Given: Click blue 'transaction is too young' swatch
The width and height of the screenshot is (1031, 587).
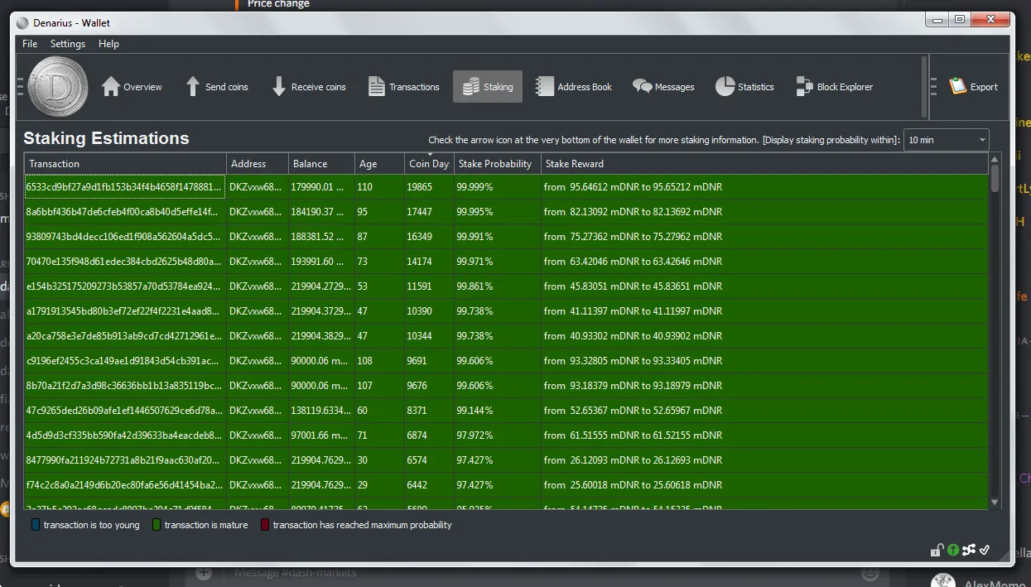Looking at the screenshot, I should tap(35, 525).
